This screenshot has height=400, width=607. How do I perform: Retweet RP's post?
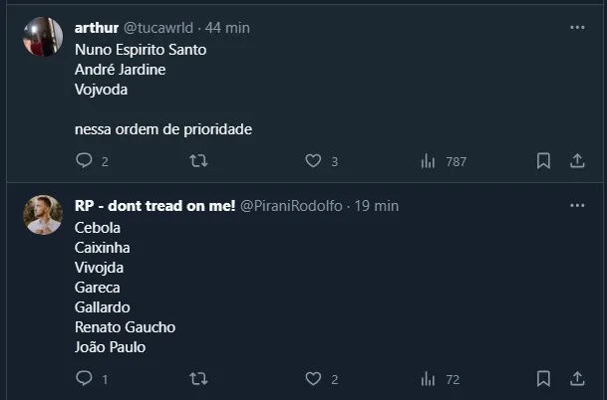tap(198, 378)
